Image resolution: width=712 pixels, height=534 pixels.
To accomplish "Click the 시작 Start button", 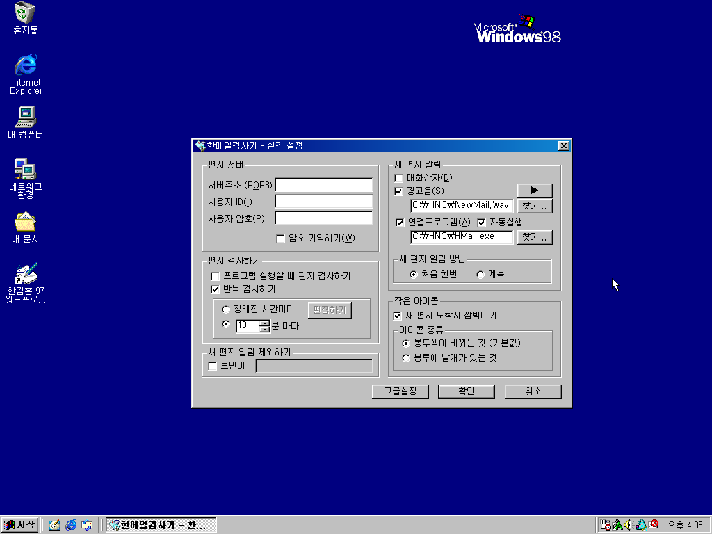I will 19,525.
